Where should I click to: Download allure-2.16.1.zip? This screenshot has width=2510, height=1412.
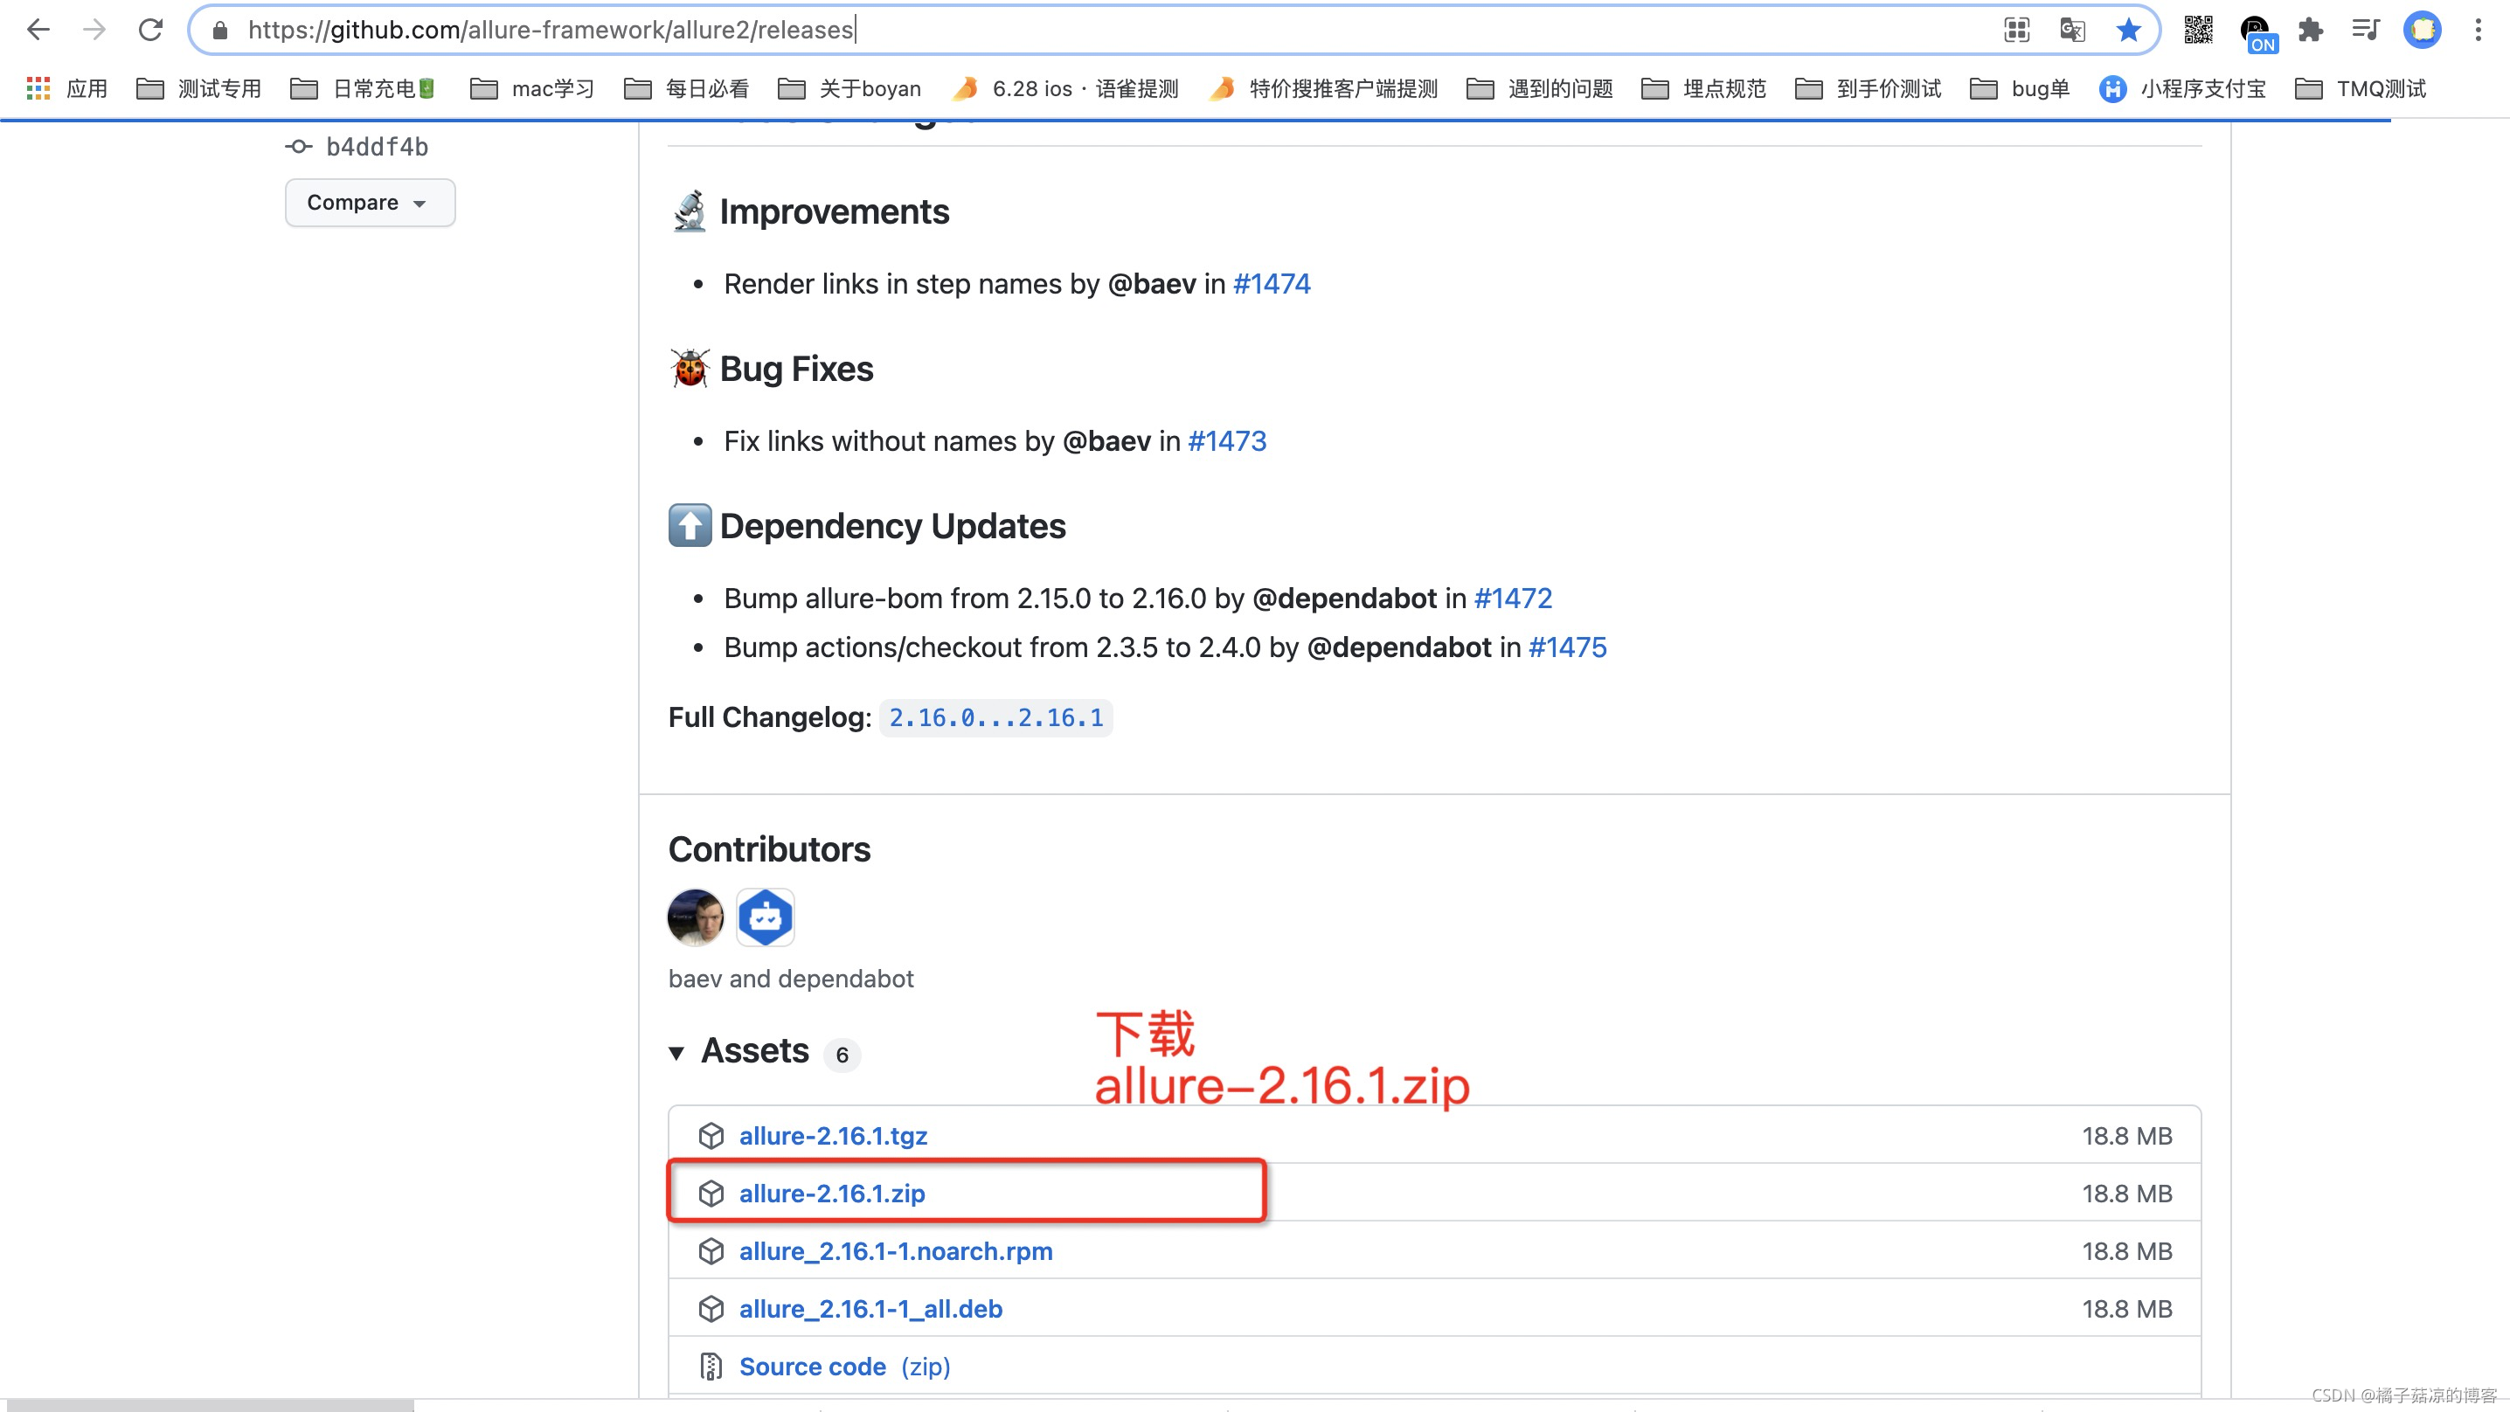coord(832,1194)
